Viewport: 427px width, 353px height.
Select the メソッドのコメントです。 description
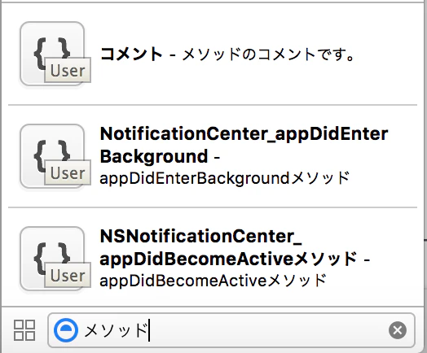[x=268, y=54]
